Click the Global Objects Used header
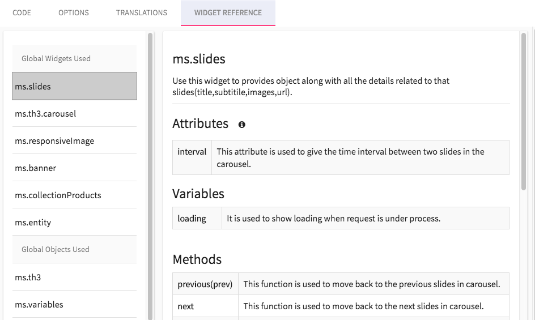Image resolution: width=535 pixels, height=320 pixels. point(74,249)
